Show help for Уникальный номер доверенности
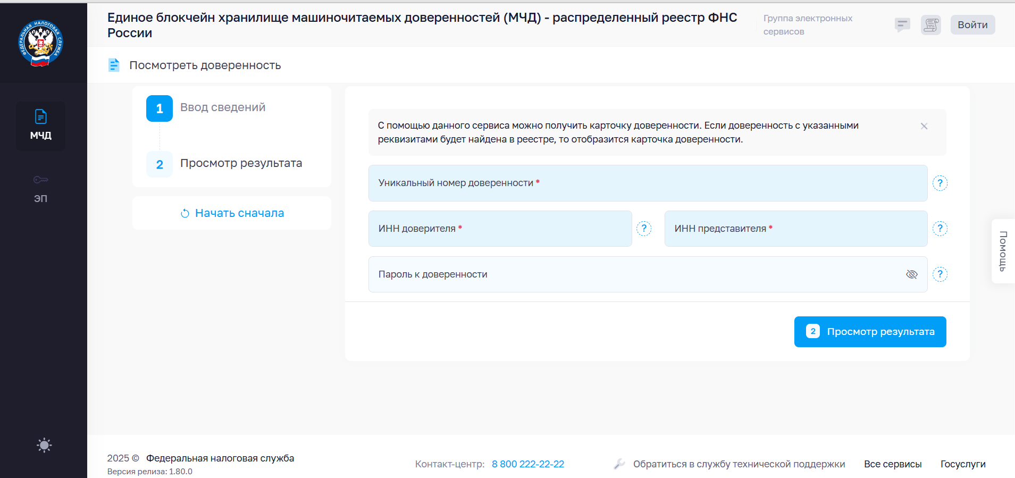1015x478 pixels. tap(940, 183)
